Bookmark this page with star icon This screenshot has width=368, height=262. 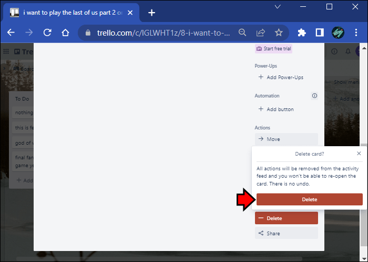(x=279, y=32)
